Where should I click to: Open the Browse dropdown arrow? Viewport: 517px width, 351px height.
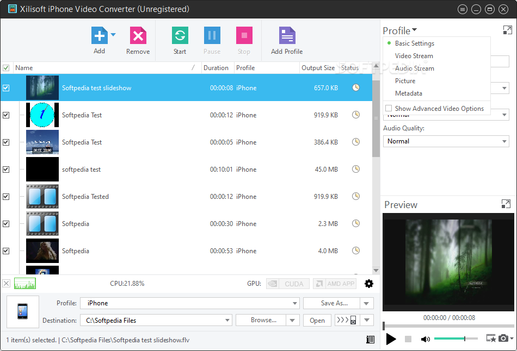292,320
